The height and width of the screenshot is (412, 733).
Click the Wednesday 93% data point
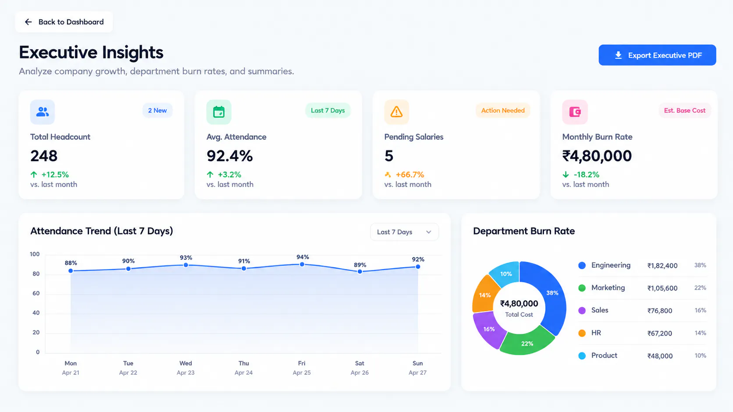pos(186,265)
